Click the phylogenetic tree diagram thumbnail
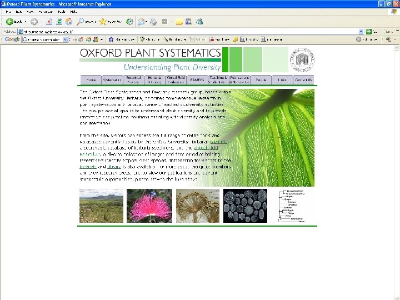The image size is (400, 300). [292, 206]
